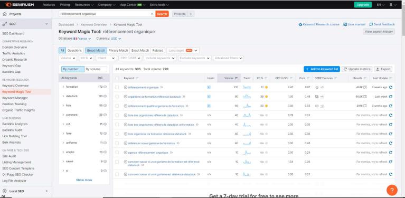Select the By volume grouping toggle
Image resolution: width=405 pixels, height=198 pixels.
(x=95, y=69)
